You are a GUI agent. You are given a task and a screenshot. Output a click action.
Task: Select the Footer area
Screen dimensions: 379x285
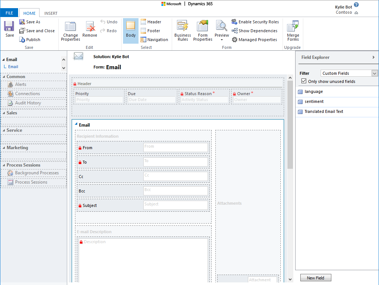[x=150, y=31]
